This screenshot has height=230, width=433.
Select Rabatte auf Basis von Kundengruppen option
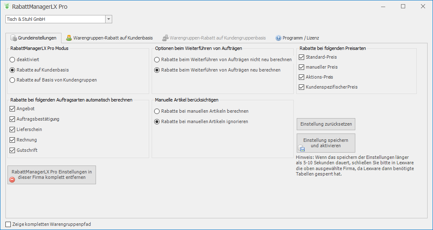pyautogui.click(x=12, y=80)
